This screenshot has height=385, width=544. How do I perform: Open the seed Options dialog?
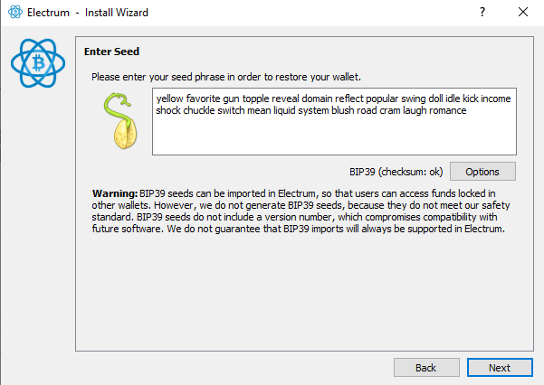[482, 172]
